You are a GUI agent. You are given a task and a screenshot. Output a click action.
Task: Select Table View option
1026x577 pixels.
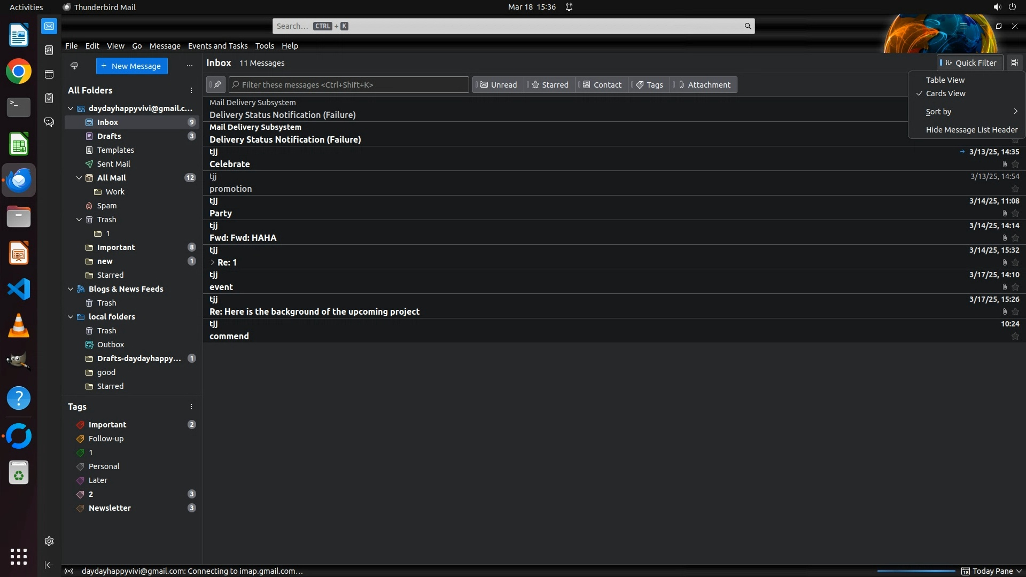(x=945, y=80)
